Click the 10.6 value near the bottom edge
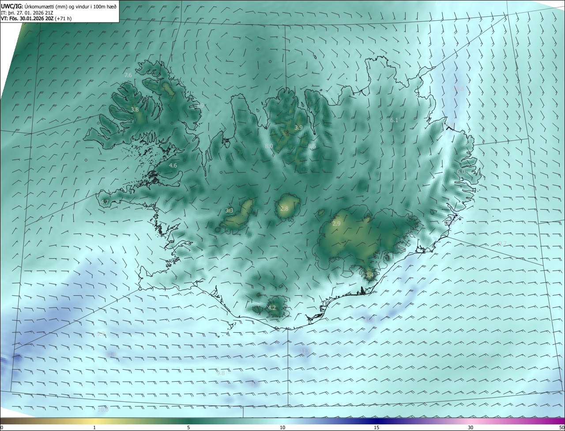The image size is (565, 431). pyautogui.click(x=103, y=410)
